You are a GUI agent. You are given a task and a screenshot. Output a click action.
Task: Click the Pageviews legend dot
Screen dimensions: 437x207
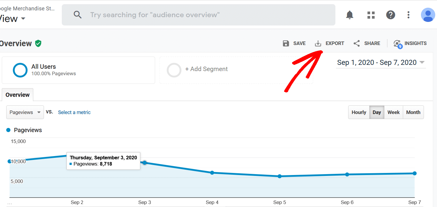(x=8, y=130)
